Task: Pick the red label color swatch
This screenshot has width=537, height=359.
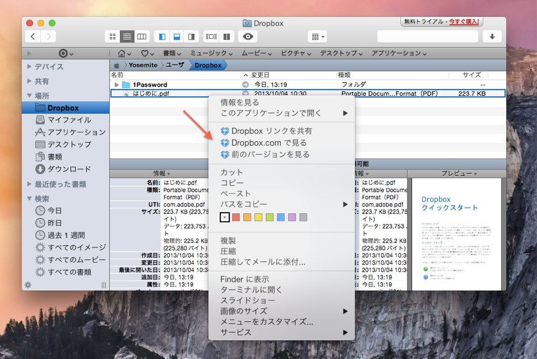Action: click(236, 217)
